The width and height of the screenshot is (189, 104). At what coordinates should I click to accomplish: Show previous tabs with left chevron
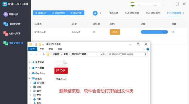tap(101, 13)
